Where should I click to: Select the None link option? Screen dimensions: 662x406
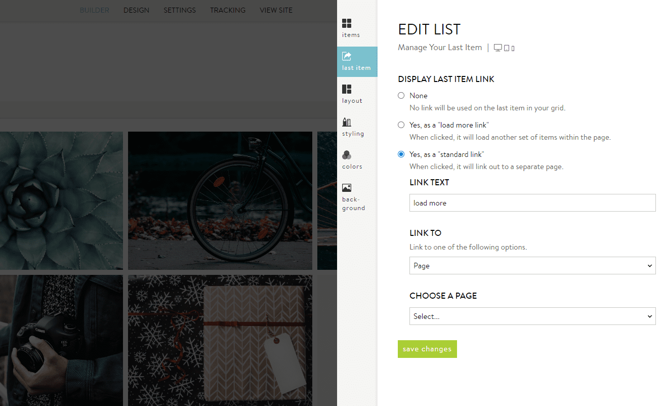pos(401,95)
